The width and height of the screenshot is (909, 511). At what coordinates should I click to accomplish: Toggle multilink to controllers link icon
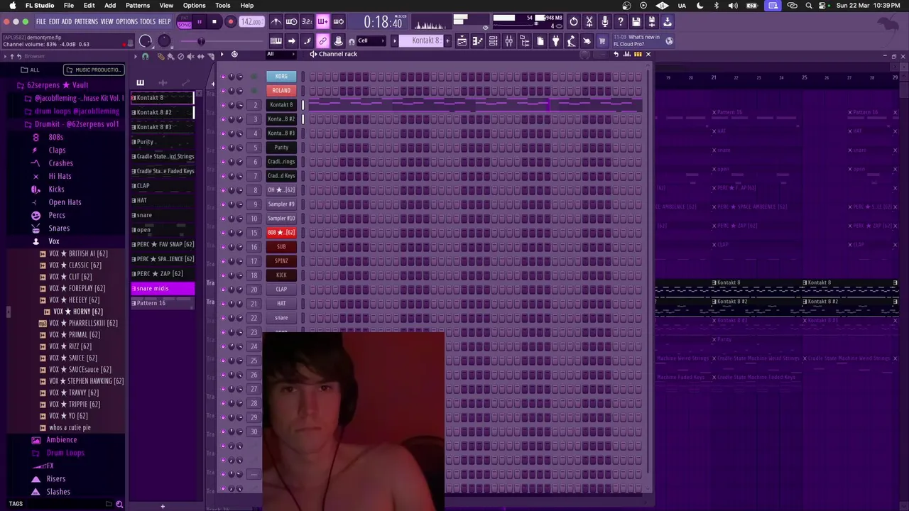322,41
